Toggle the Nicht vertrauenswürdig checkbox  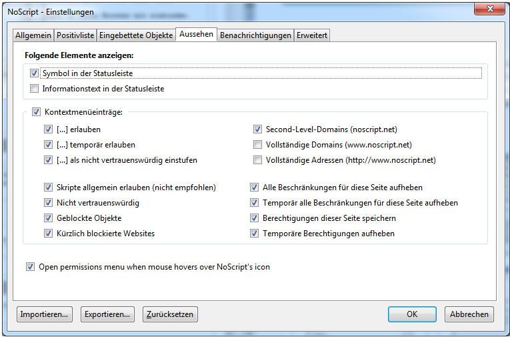48,202
